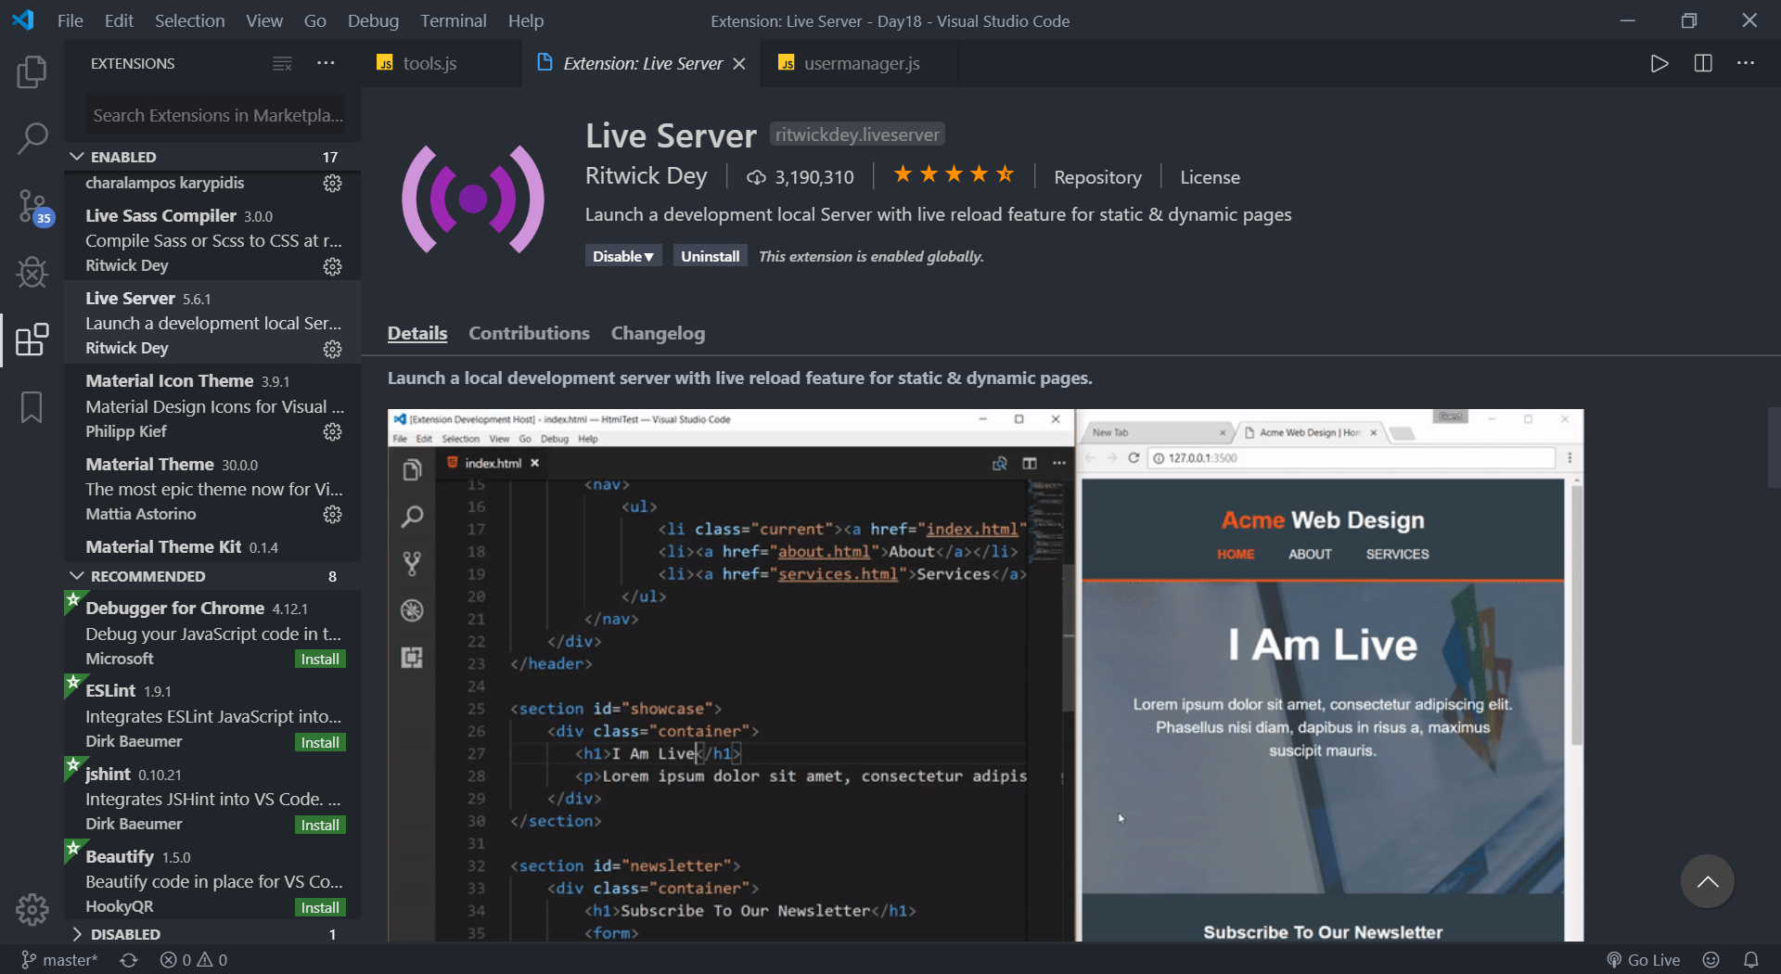The image size is (1781, 974).
Task: Select the Extensions icon in activity bar
Action: (32, 340)
